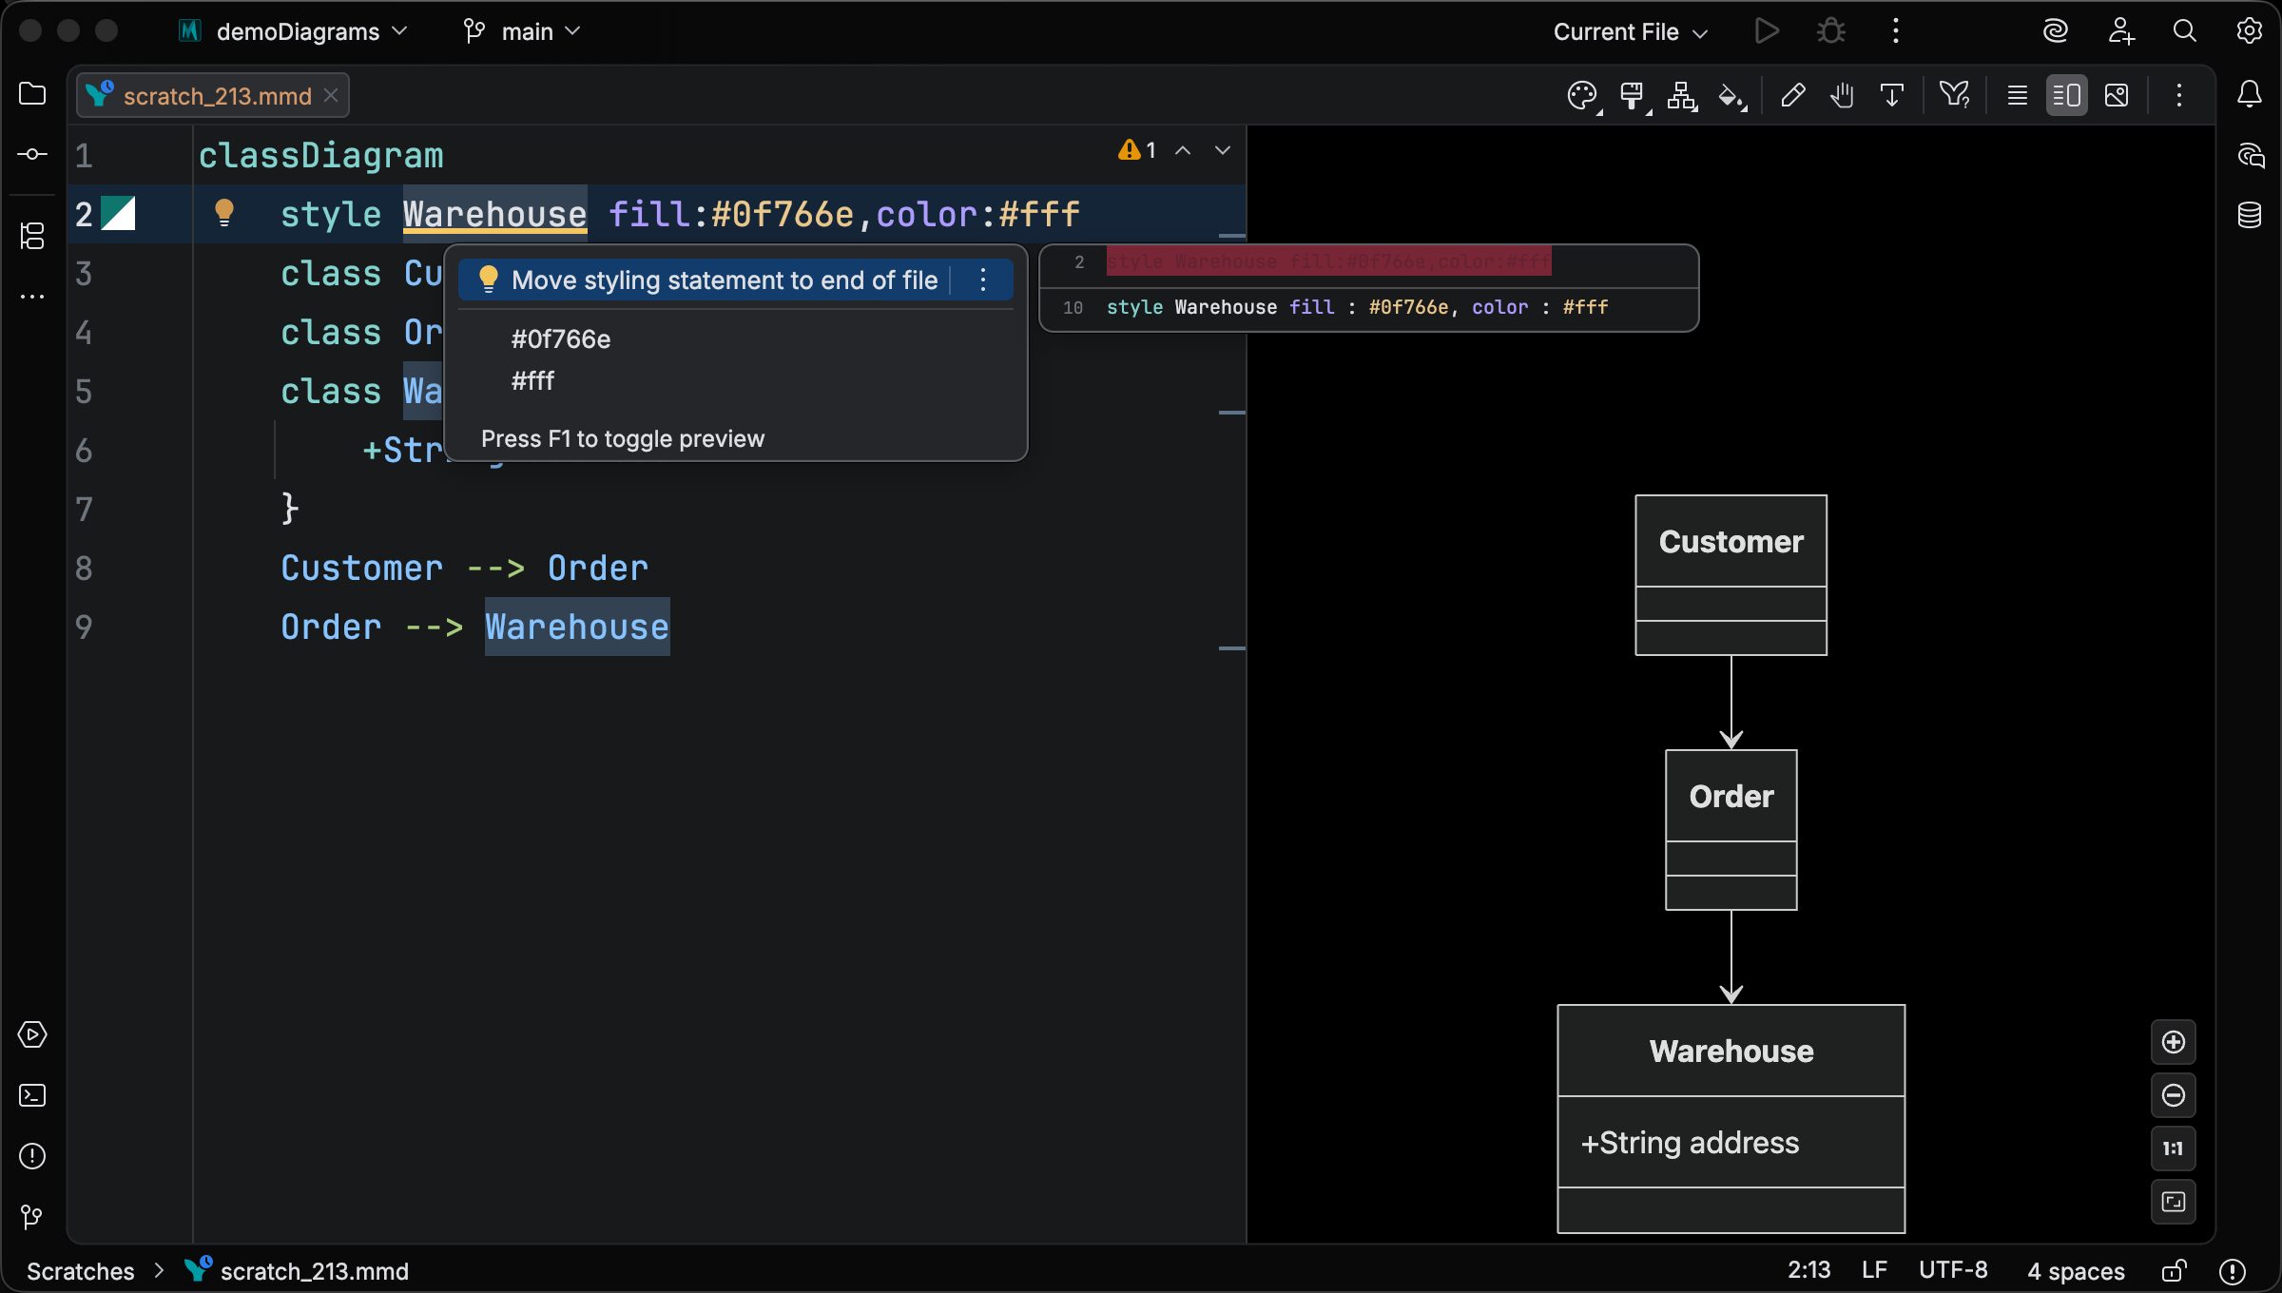2282x1293 pixels.
Task: Choose #fff in intention popup
Action: [x=533, y=380]
